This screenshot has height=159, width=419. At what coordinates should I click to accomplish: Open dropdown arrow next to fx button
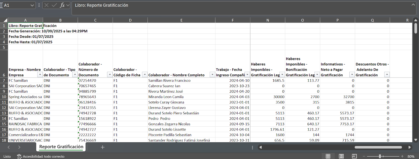click(x=68, y=5)
